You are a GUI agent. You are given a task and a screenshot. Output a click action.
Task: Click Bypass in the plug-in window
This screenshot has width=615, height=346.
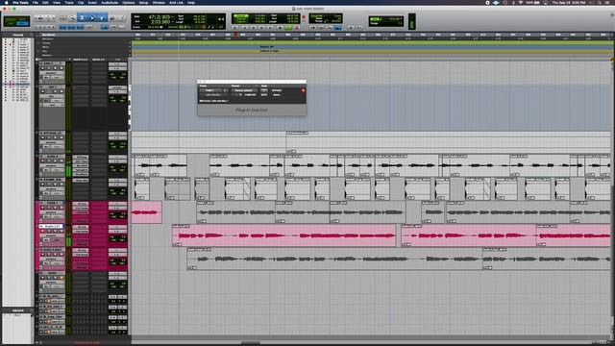(277, 90)
